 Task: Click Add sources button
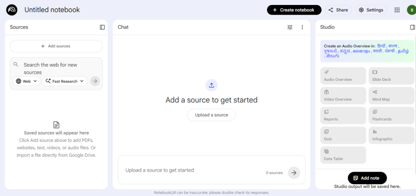tap(56, 46)
